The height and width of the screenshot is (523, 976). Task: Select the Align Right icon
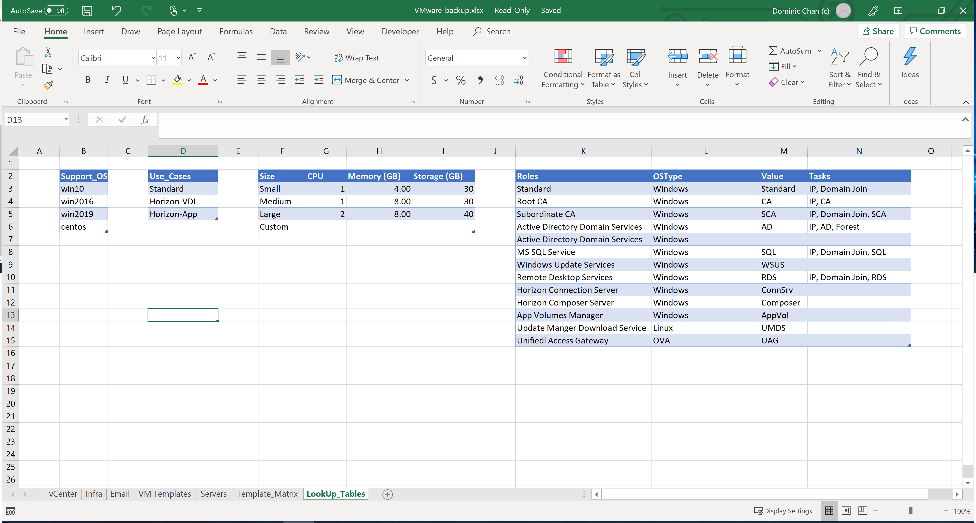[280, 80]
